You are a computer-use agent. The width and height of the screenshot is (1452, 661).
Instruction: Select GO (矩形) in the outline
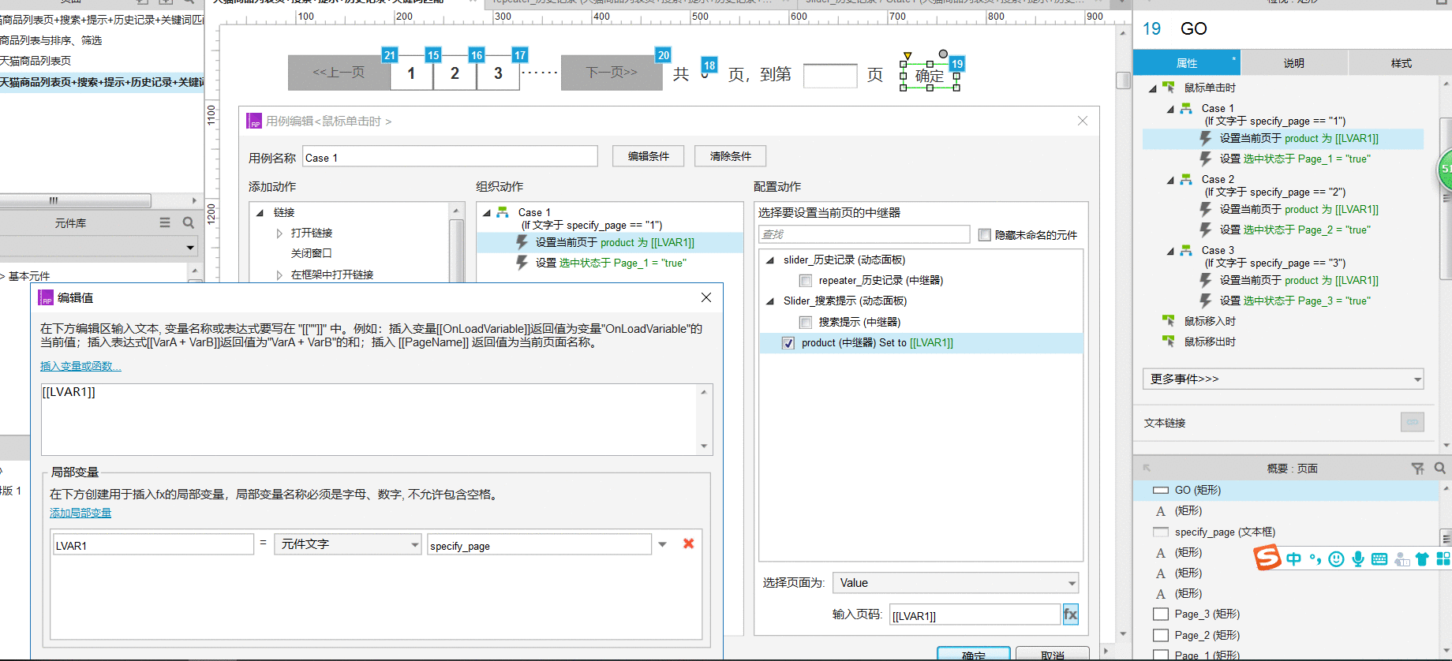[x=1197, y=490]
